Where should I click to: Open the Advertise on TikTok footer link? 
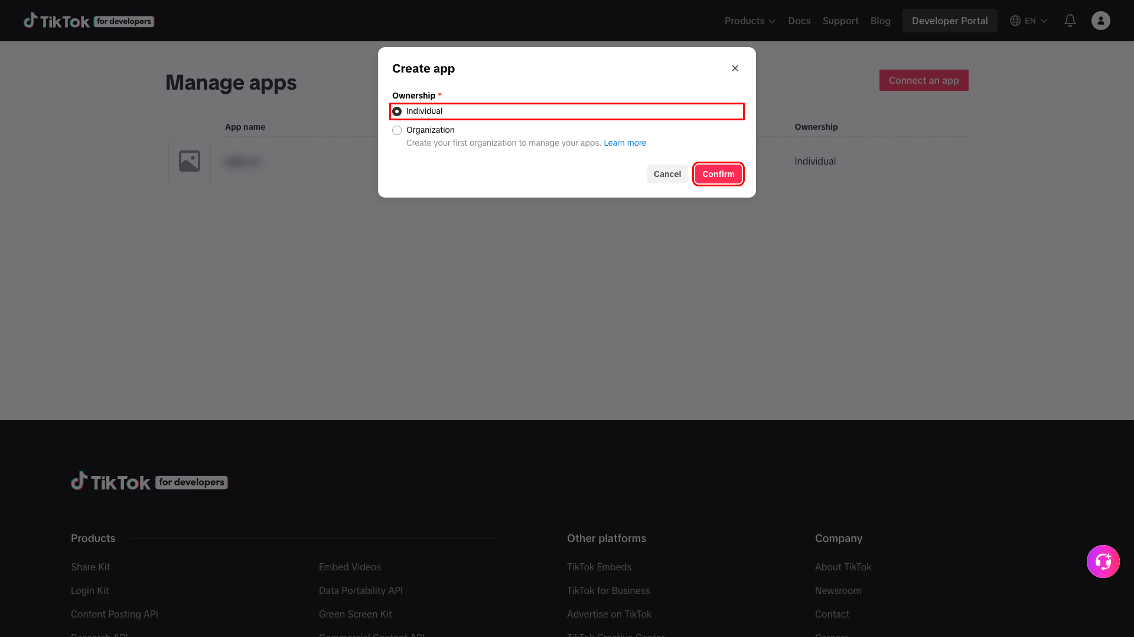click(609, 614)
